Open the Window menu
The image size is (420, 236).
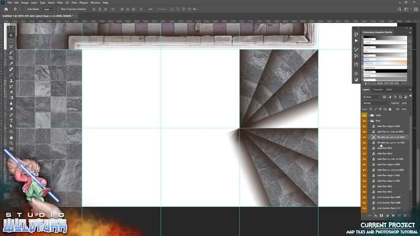[x=95, y=3]
